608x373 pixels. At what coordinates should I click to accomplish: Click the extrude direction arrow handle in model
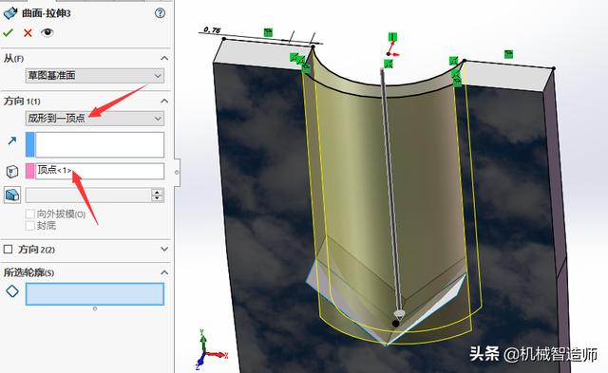coord(399,313)
